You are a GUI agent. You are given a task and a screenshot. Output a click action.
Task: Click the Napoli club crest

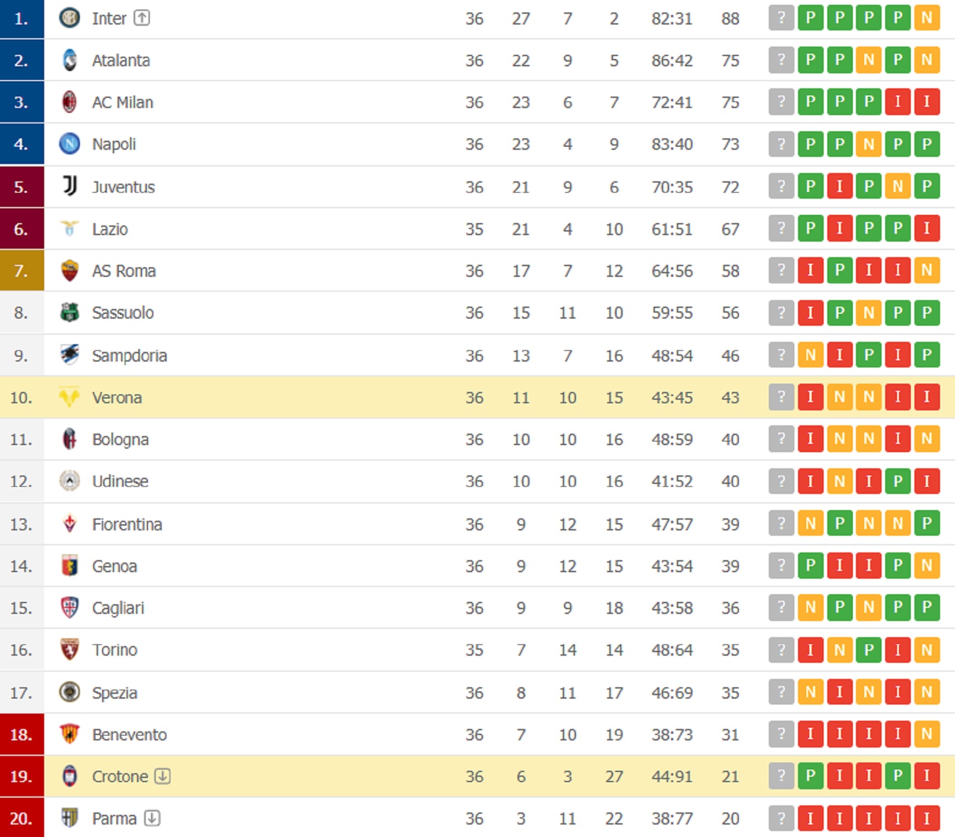70,144
